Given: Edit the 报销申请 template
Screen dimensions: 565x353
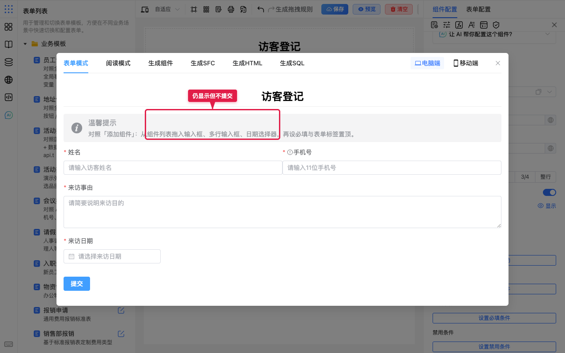Looking at the screenshot, I should click(x=121, y=310).
